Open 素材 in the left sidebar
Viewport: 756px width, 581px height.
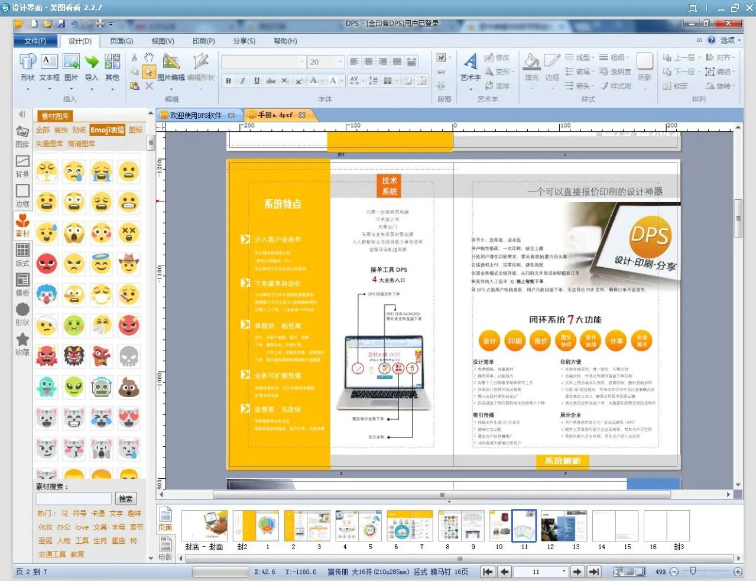pos(22,225)
